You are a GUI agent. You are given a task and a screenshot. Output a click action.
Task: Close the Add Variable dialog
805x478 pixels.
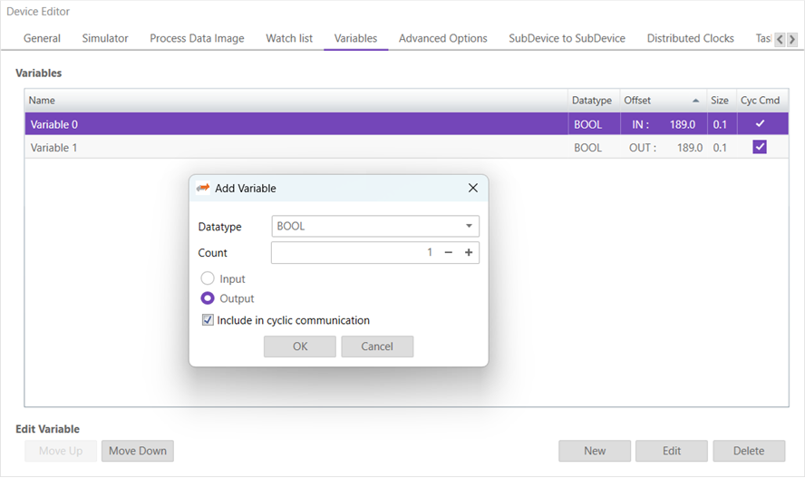[x=472, y=188]
